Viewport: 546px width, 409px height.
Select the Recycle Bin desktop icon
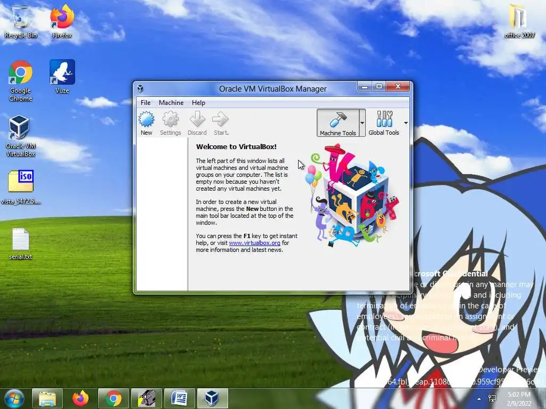[x=21, y=21]
